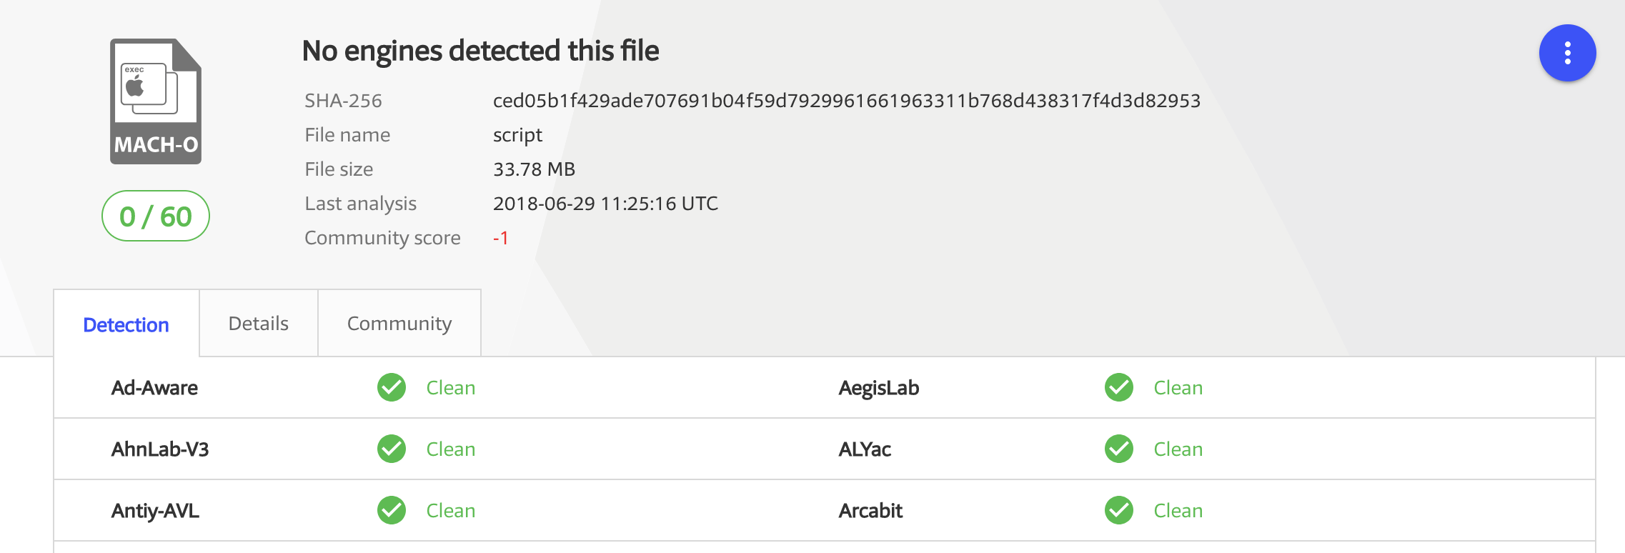Image resolution: width=1625 pixels, height=553 pixels.
Task: Click the last analysis date value
Action: 605,204
